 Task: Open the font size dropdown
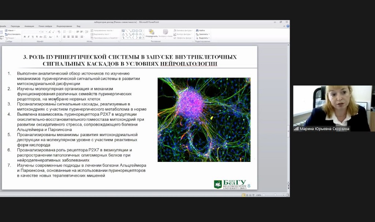(x=46, y=32)
